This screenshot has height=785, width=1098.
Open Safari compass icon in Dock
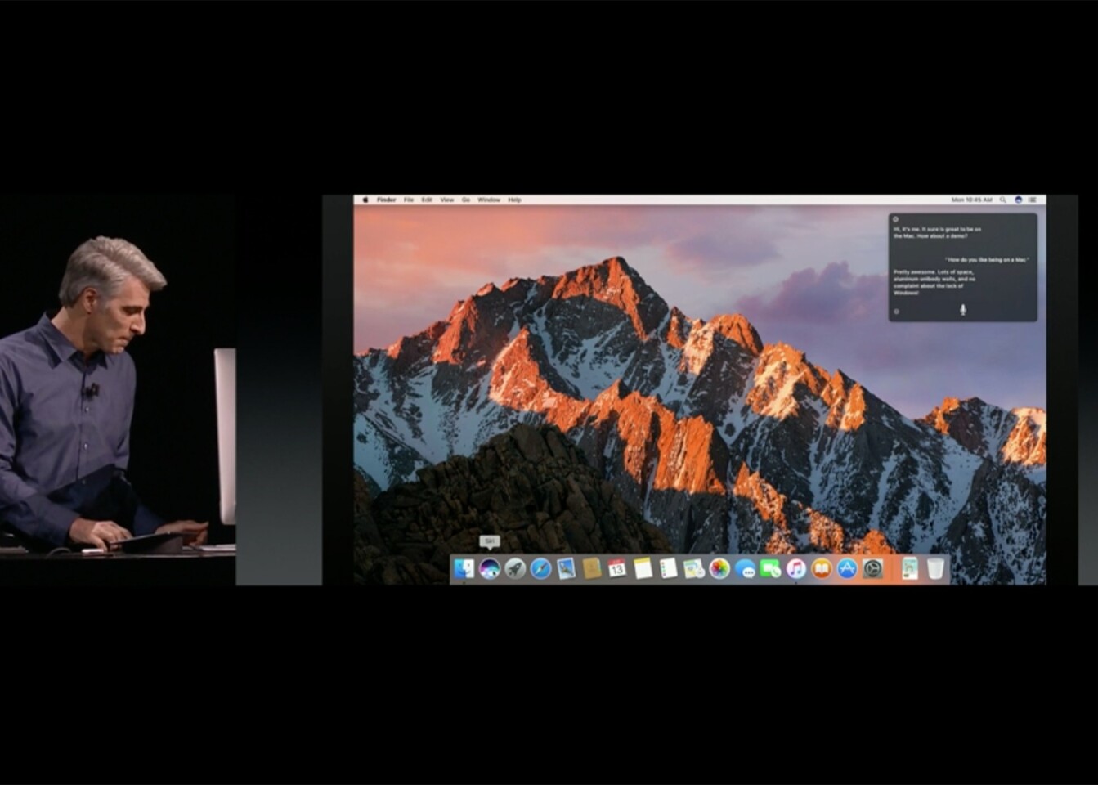[540, 568]
